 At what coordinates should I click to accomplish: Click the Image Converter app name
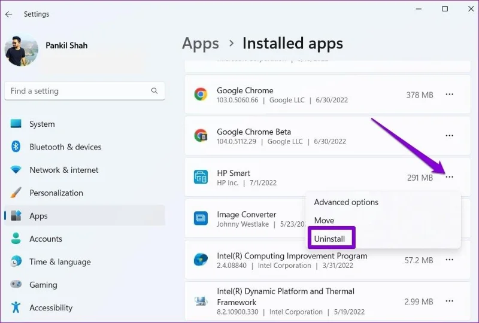click(x=246, y=214)
